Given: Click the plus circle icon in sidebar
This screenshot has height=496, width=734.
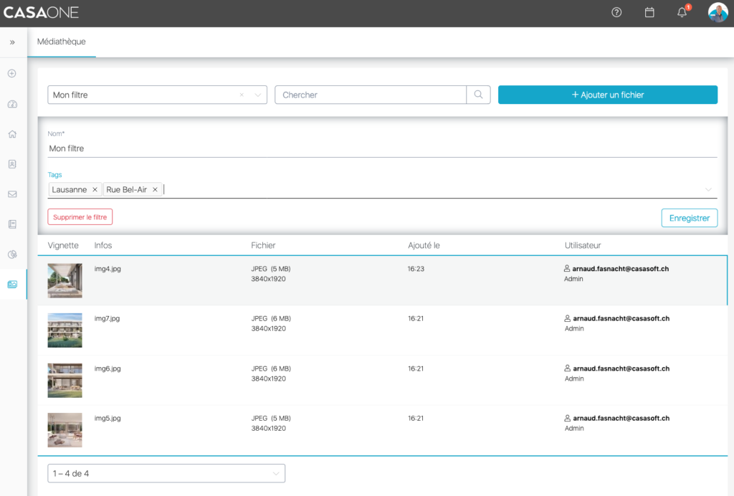Looking at the screenshot, I should click(12, 74).
